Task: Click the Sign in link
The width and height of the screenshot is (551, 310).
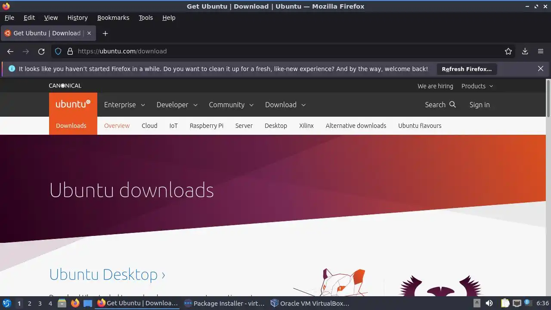Action: coord(480,105)
